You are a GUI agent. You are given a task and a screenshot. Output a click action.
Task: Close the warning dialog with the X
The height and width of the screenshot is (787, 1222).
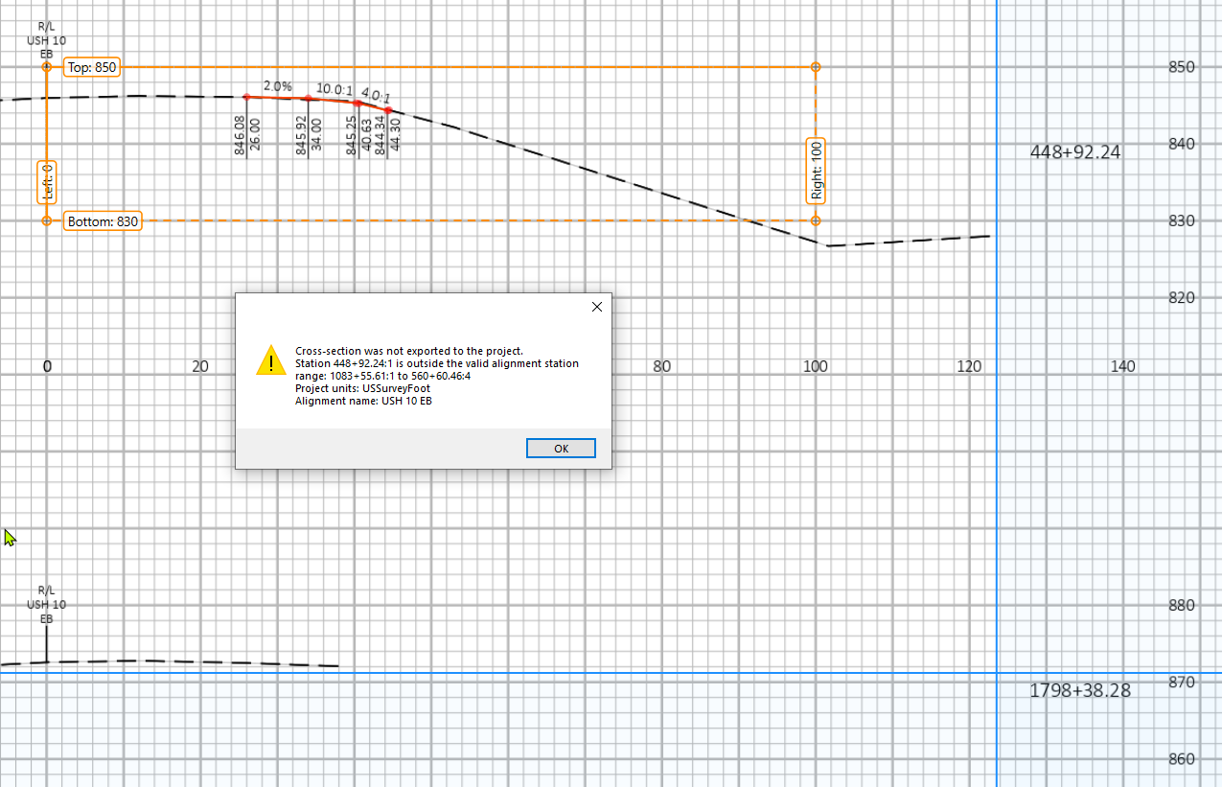pyautogui.click(x=597, y=307)
